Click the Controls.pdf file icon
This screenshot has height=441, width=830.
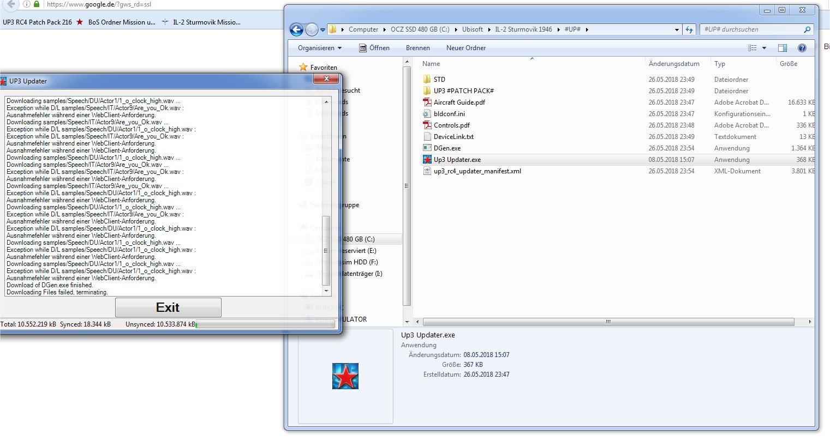pyautogui.click(x=427, y=125)
